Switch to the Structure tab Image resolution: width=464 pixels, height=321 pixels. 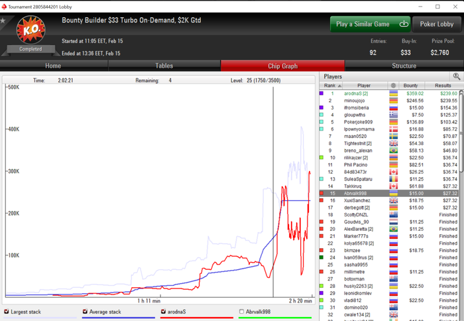pos(404,66)
